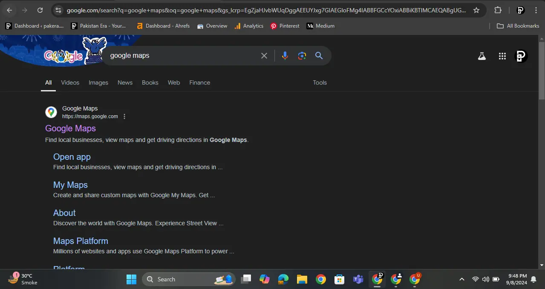The height and width of the screenshot is (289, 545).
Task: Open the result's three-dot options
Action: tap(124, 116)
